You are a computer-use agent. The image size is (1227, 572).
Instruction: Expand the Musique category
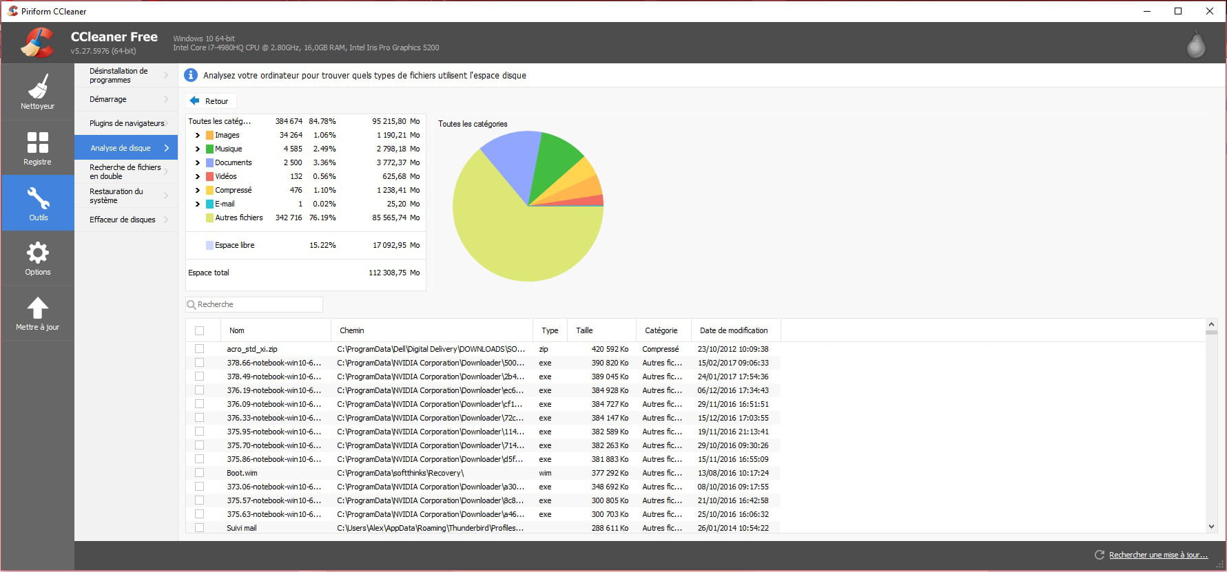click(197, 149)
